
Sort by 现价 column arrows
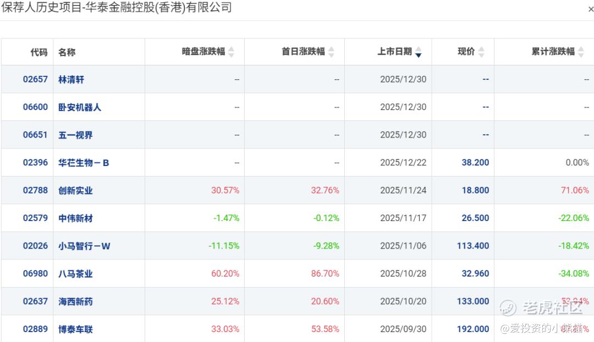(x=481, y=52)
